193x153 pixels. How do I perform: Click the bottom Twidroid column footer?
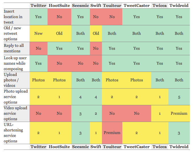tap(179, 147)
